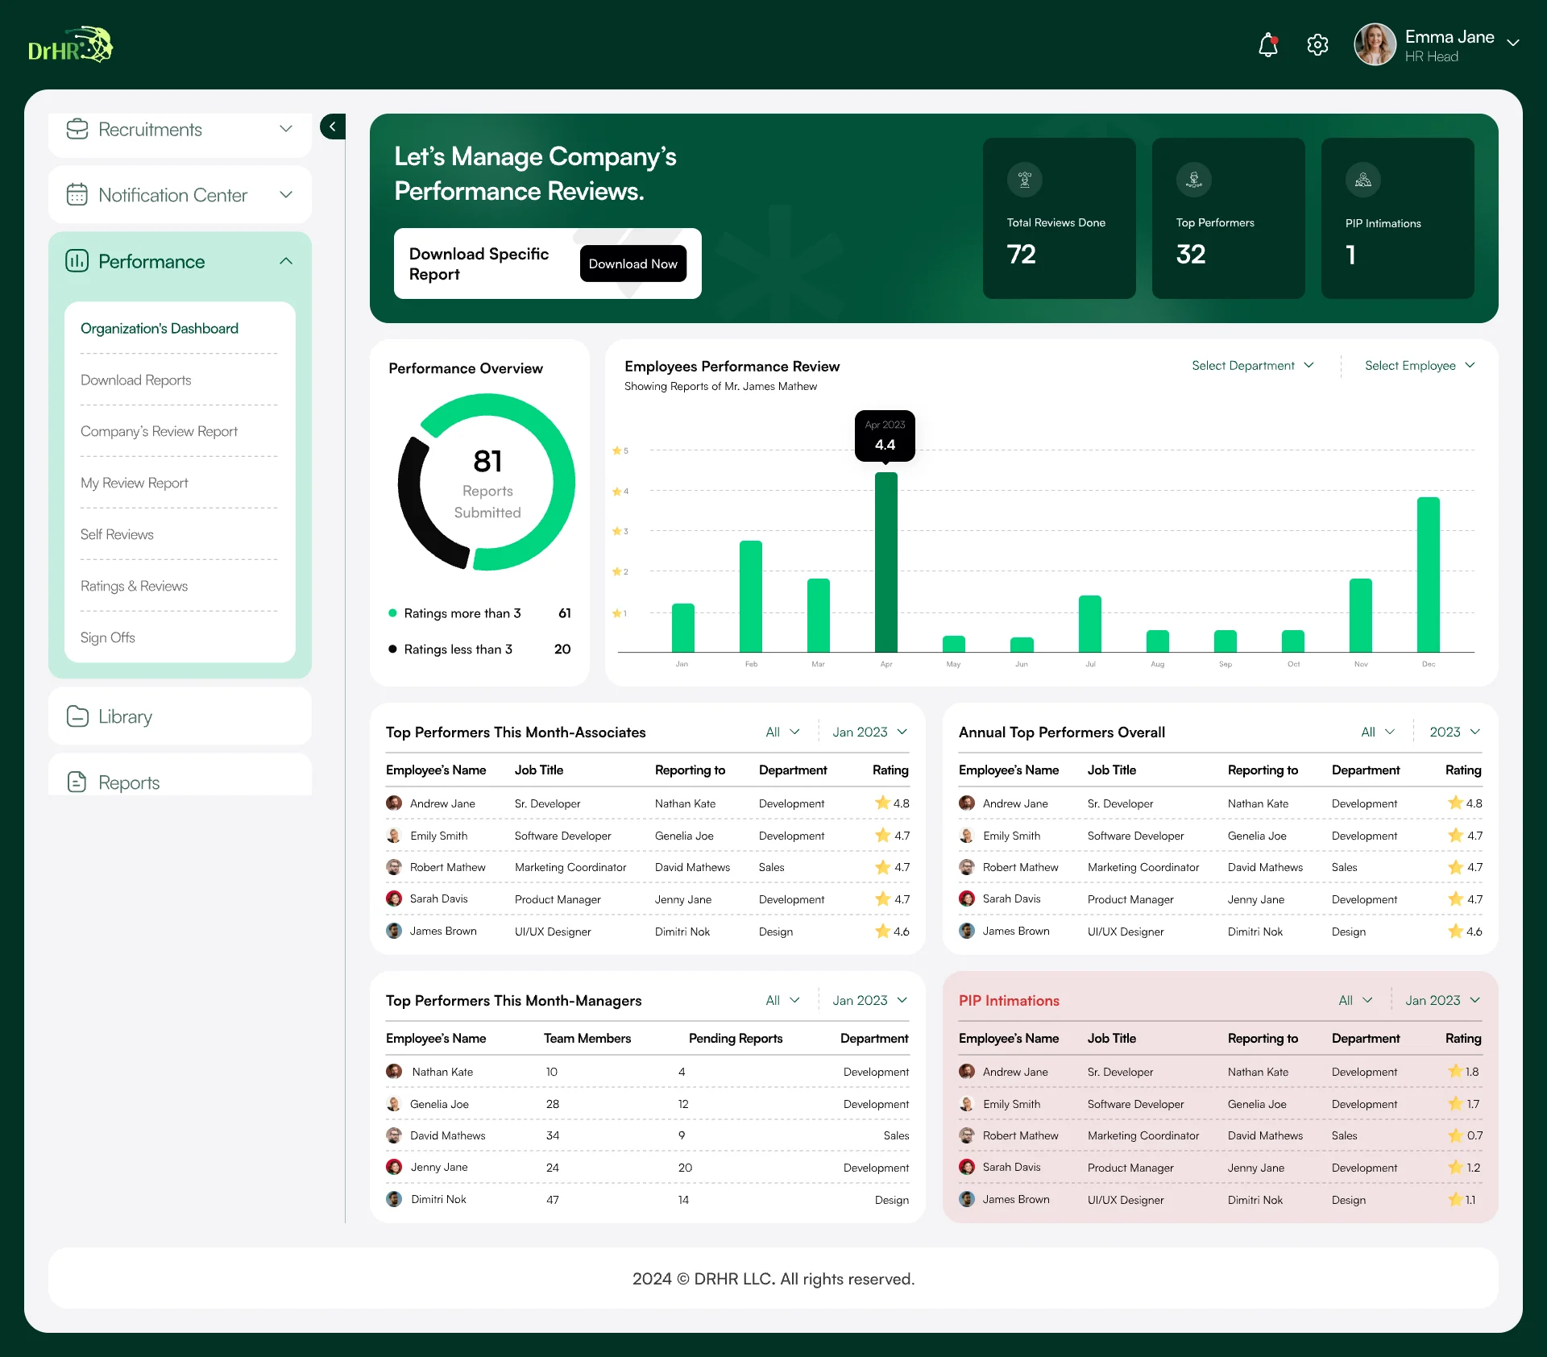Click Nathan Kate avatar in Managers table

click(x=394, y=1072)
